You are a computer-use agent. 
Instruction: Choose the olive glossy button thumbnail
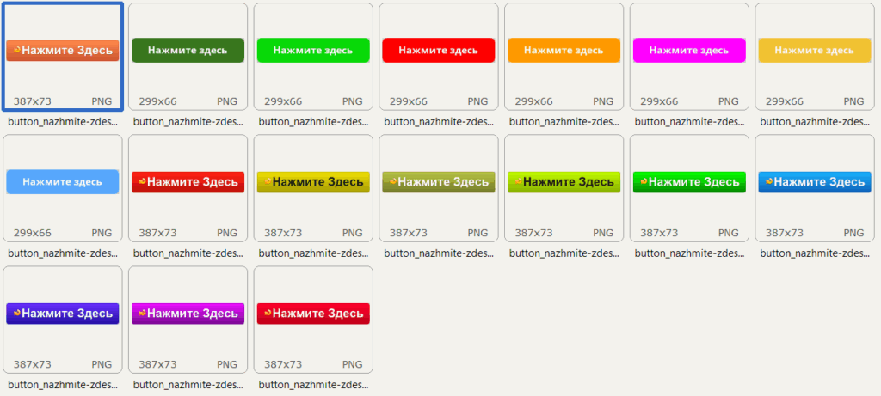click(x=439, y=182)
